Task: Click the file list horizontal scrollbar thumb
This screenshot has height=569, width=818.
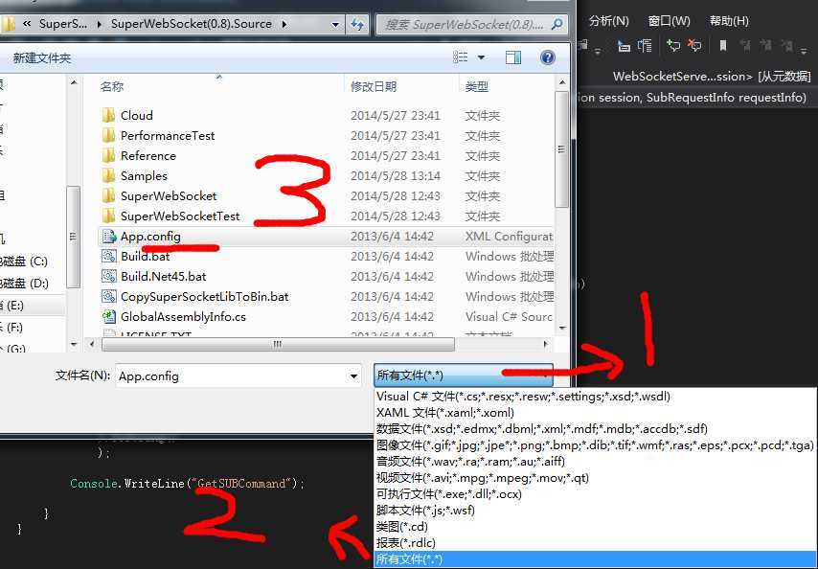Action: tap(278, 344)
